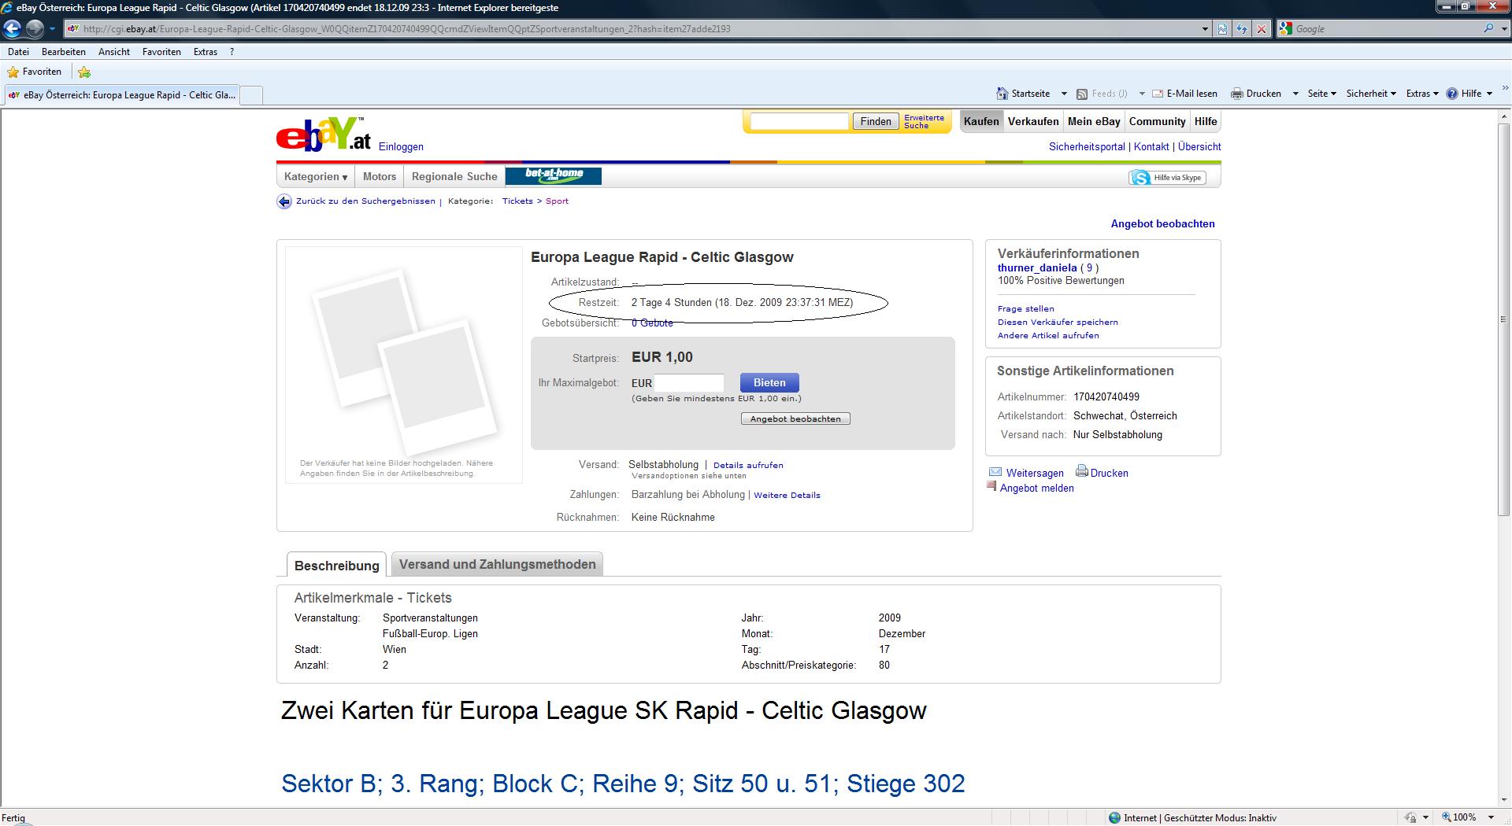Expand the Kategorien dropdown
Viewport: 1512px width, 826px height.
tap(316, 176)
